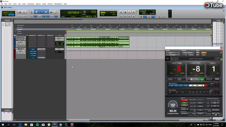The width and height of the screenshot is (226, 127).
Task: Open WLM Channel Stereo dropdown
Action: coord(184,109)
